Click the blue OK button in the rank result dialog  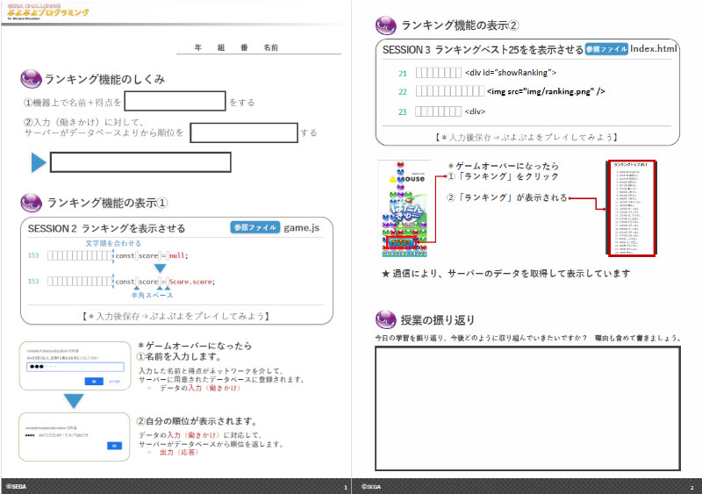(x=114, y=446)
